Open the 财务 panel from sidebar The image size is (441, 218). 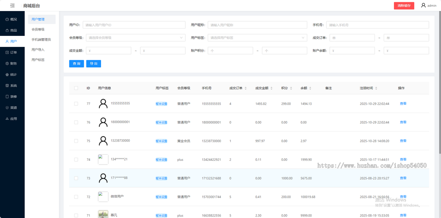coord(11,63)
